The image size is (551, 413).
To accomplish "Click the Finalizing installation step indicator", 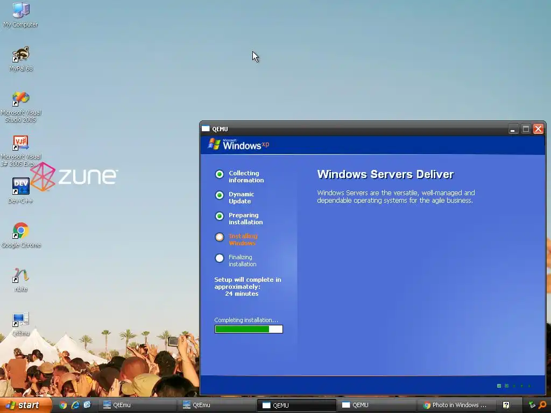I will 220,259.
